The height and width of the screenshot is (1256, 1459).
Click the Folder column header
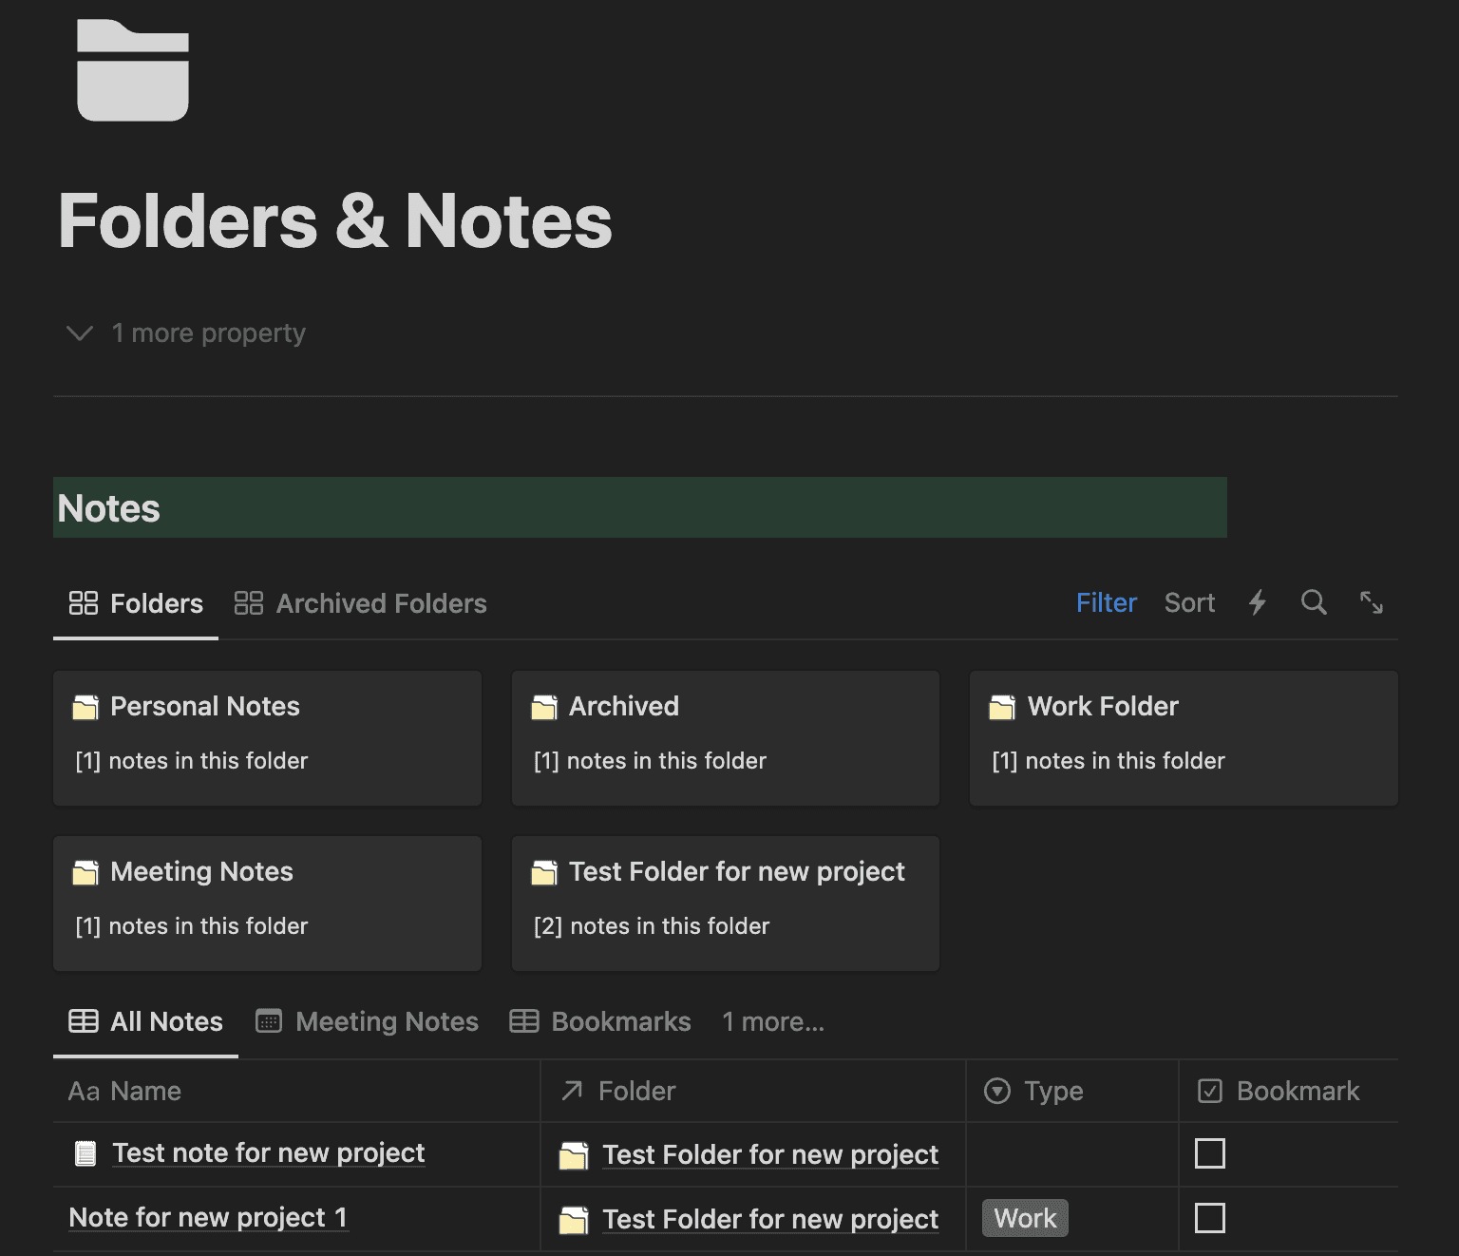click(753, 1091)
